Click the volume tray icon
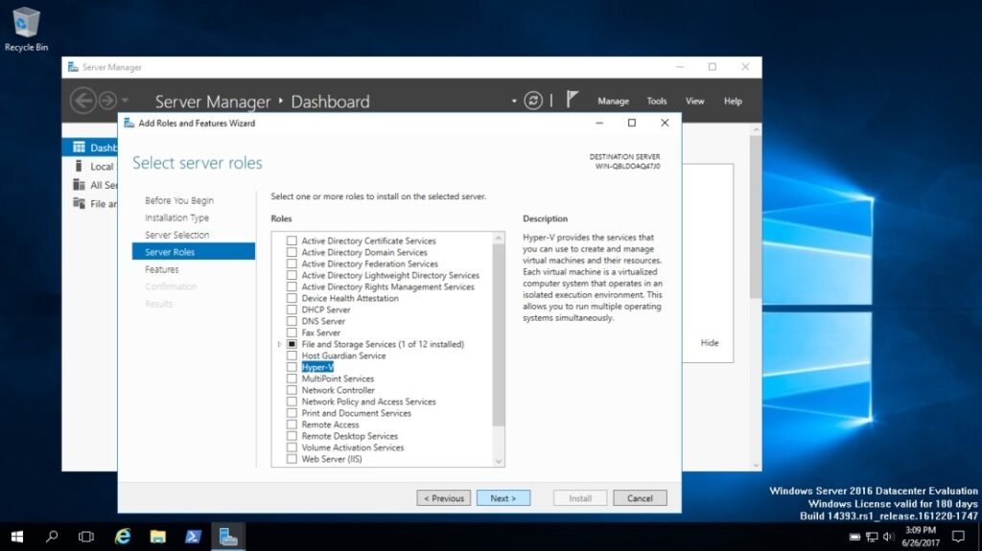This screenshot has width=982, height=551. [888, 537]
